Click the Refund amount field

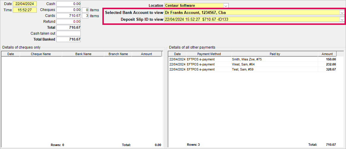point(69,22)
